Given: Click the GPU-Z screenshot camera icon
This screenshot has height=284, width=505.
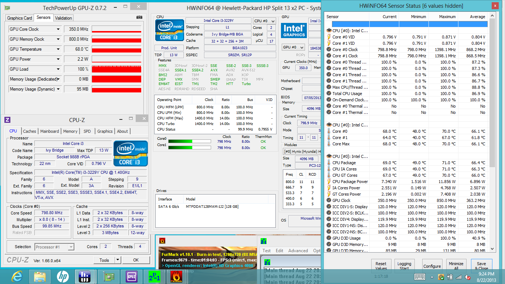Looking at the screenshot, I should tap(139, 17).
